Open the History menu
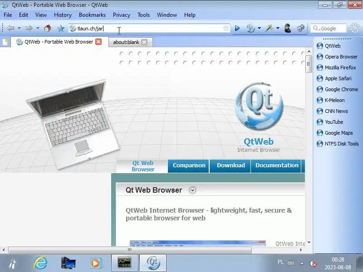Image resolution: width=363 pixels, height=272 pixels. 63,15
